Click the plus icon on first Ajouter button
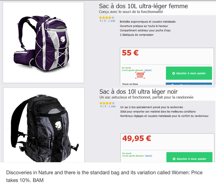This screenshot has height=186, width=216. pos(174,73)
